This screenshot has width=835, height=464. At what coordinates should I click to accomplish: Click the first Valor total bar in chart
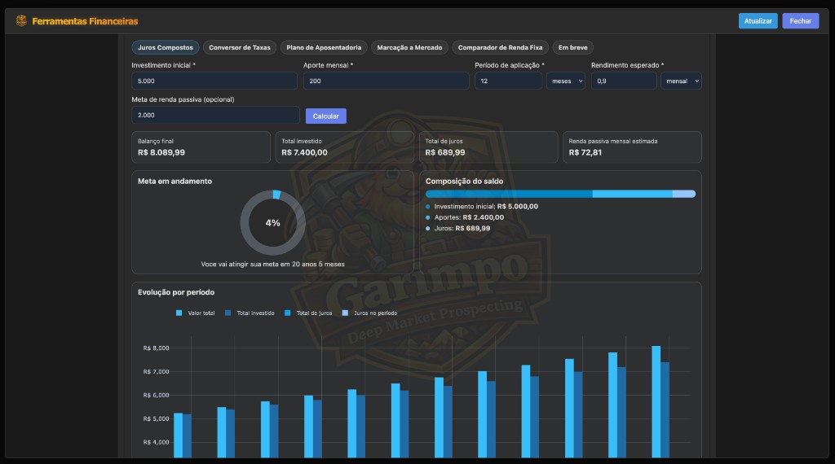(179, 436)
